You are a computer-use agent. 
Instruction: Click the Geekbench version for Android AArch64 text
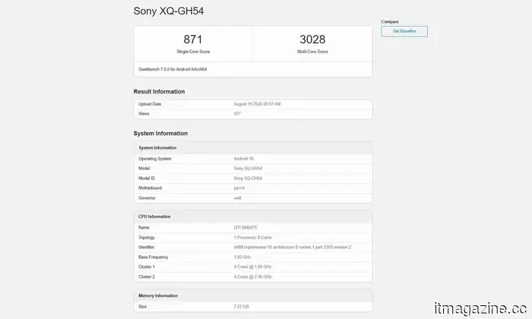173,69
